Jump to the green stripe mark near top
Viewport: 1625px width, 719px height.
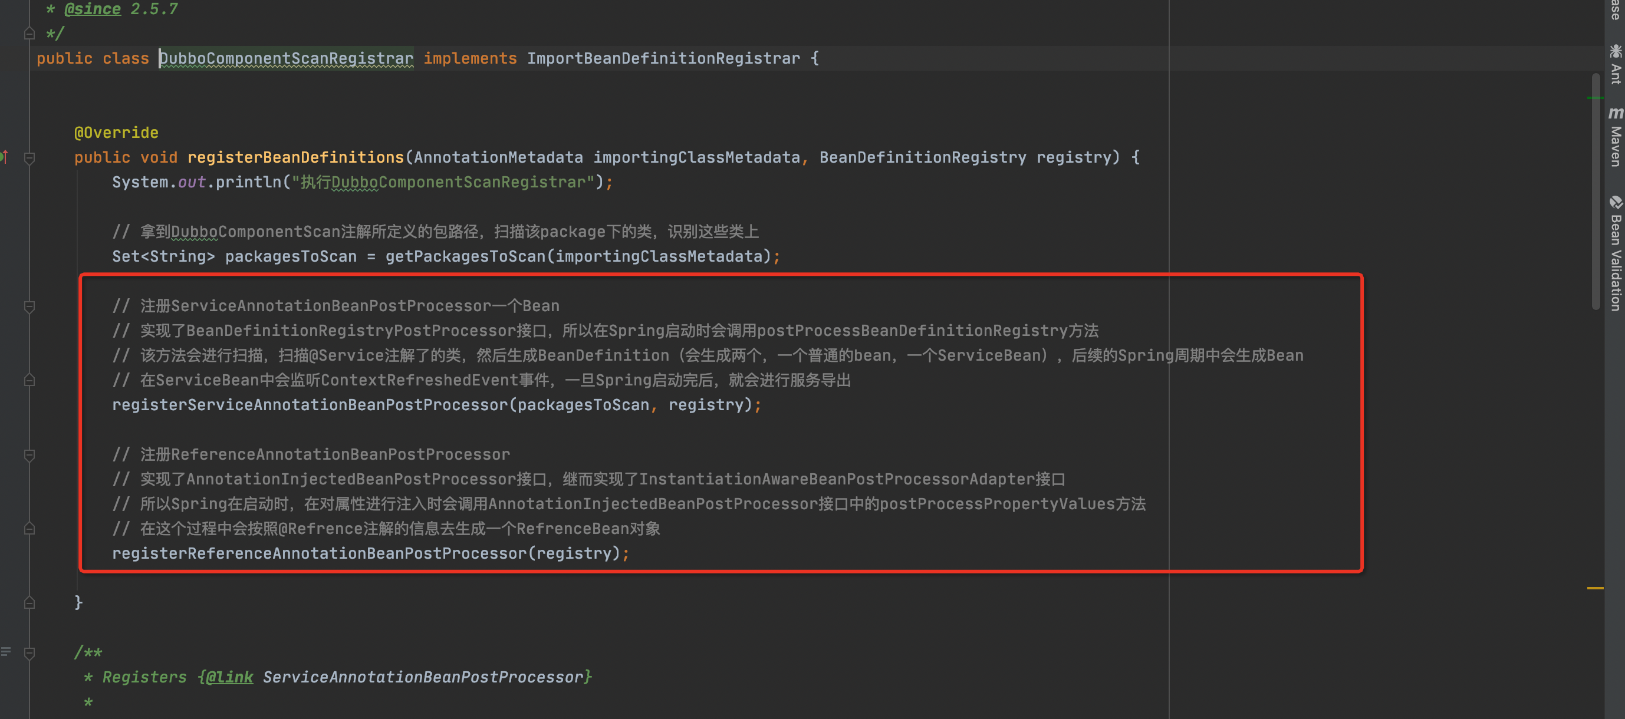pyautogui.click(x=1596, y=98)
